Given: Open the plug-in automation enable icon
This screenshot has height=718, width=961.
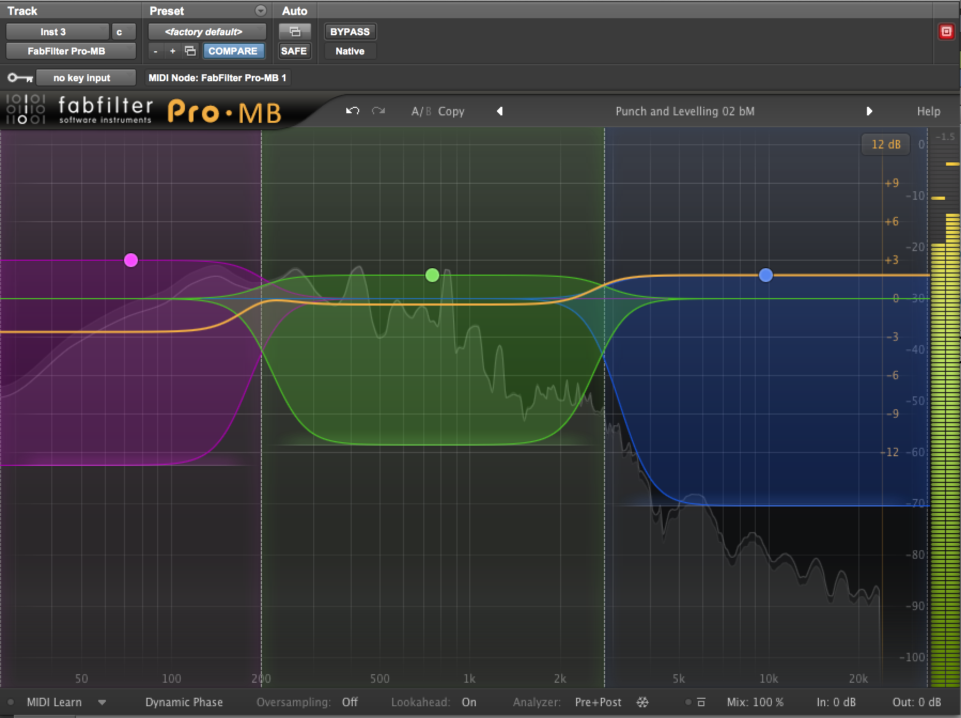Looking at the screenshot, I should click(x=295, y=32).
